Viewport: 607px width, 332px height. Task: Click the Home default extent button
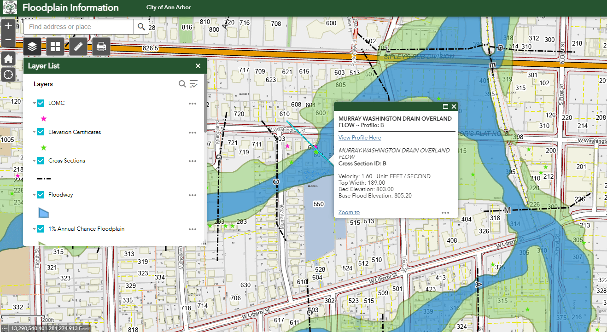[x=8, y=58]
